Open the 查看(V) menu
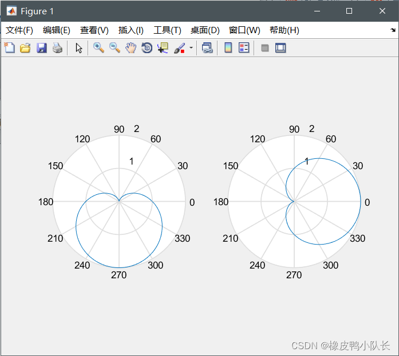The width and height of the screenshot is (399, 356). point(94,30)
